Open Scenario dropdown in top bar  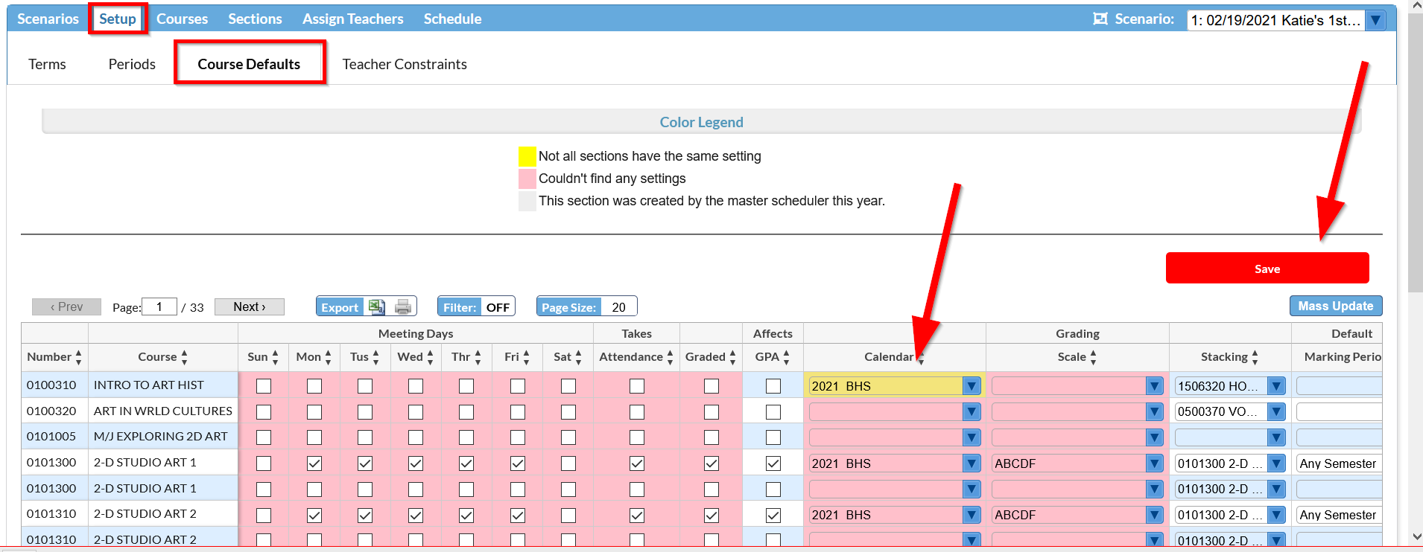click(x=1375, y=20)
